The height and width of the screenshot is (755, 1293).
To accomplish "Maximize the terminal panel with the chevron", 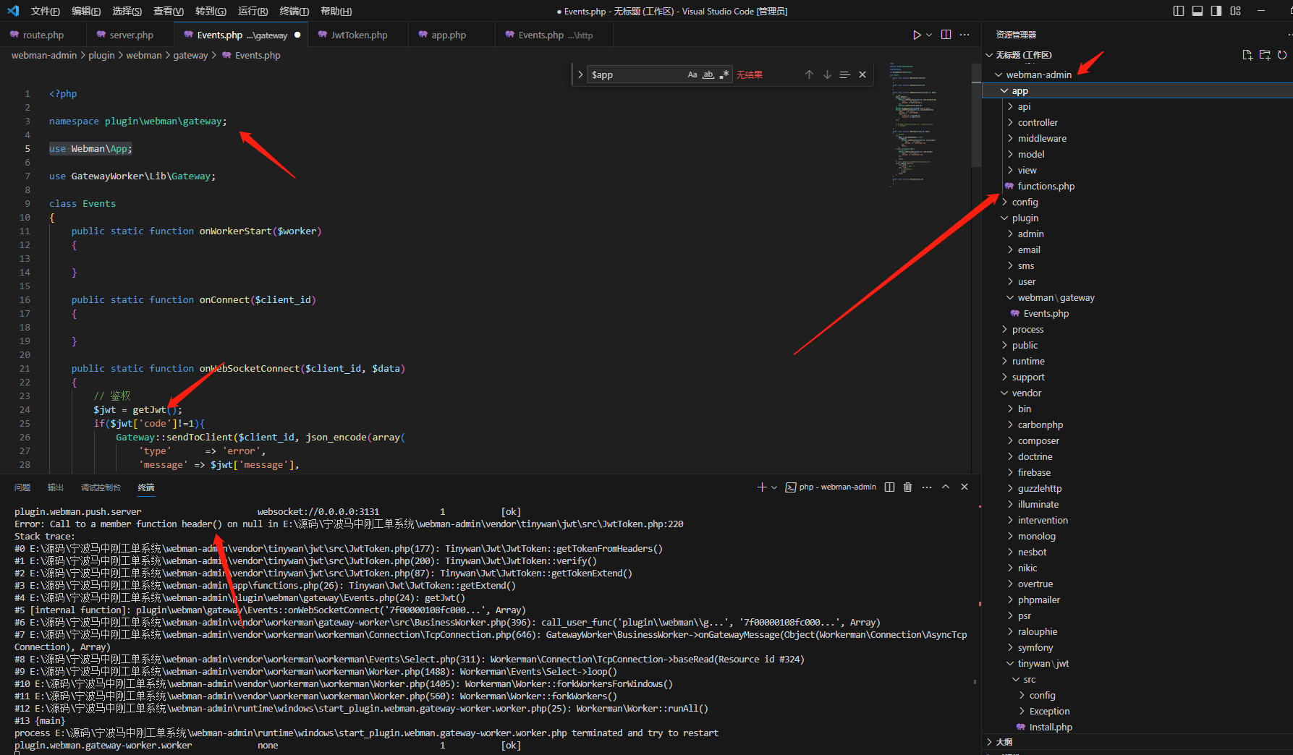I will click(x=946, y=487).
